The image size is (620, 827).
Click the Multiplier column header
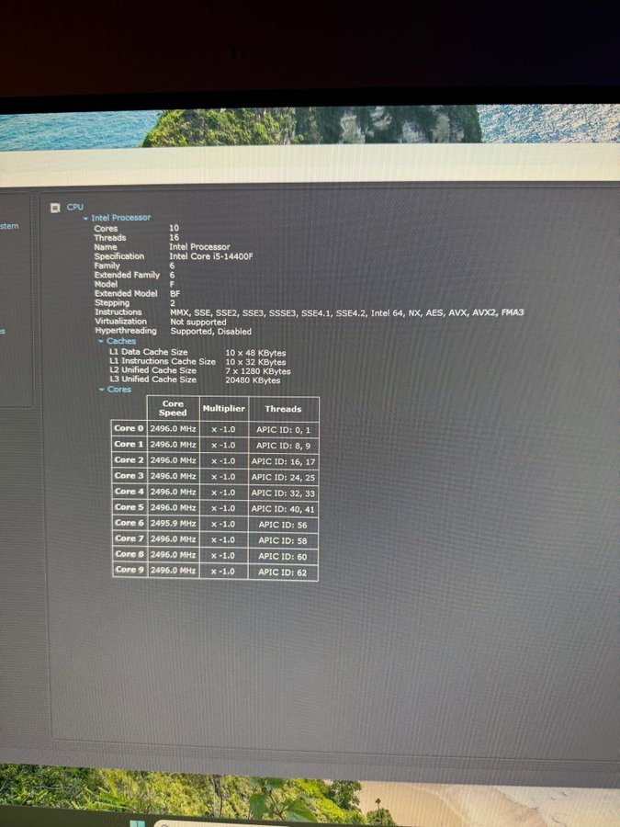[223, 409]
